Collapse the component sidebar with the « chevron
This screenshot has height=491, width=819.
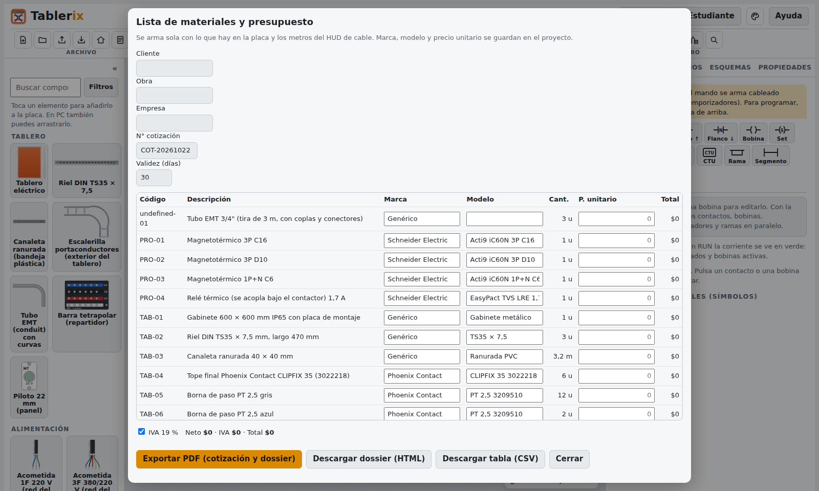(115, 69)
